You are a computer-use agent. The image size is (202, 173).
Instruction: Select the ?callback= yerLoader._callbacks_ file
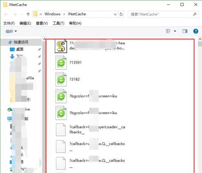pos(97,130)
